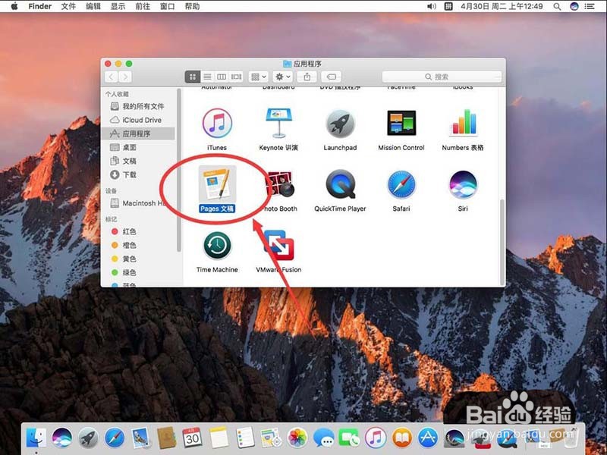Open the 编辑 menu
This screenshot has width=607, height=455.
click(x=93, y=6)
